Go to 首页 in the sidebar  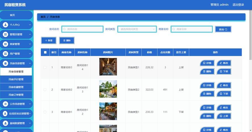coord(16,15)
